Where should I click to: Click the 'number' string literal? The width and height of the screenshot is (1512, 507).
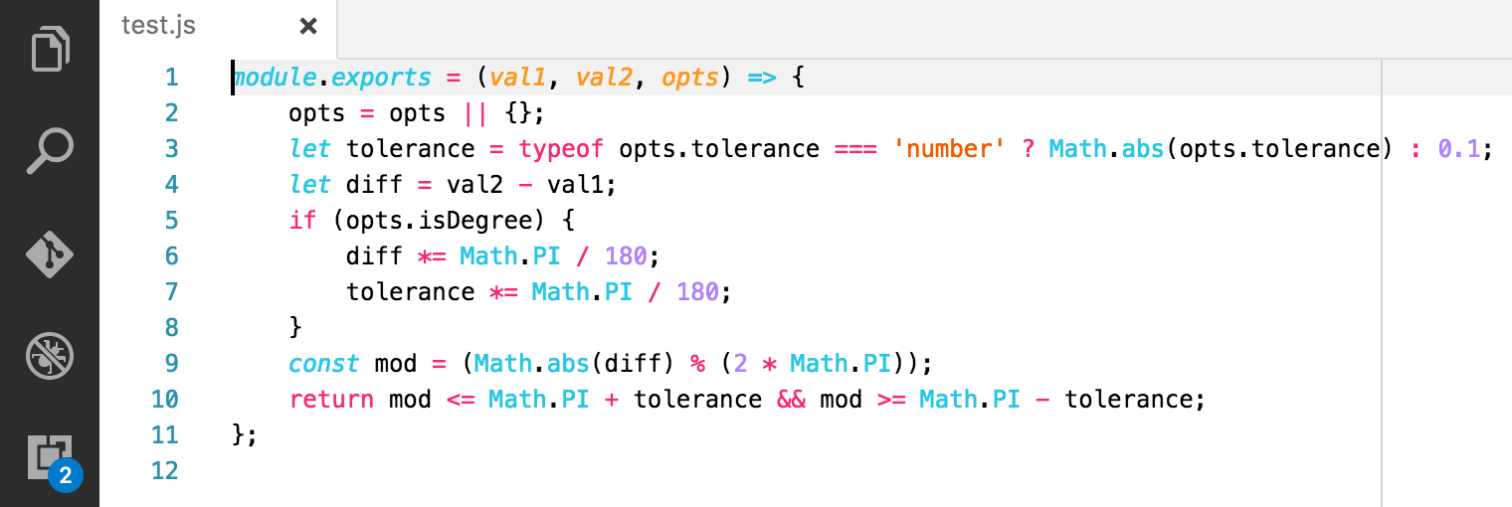(949, 149)
